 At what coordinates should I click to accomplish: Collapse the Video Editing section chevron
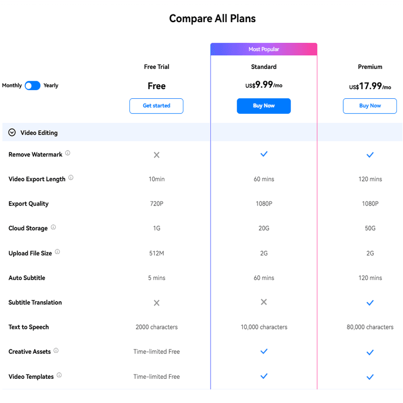click(12, 133)
